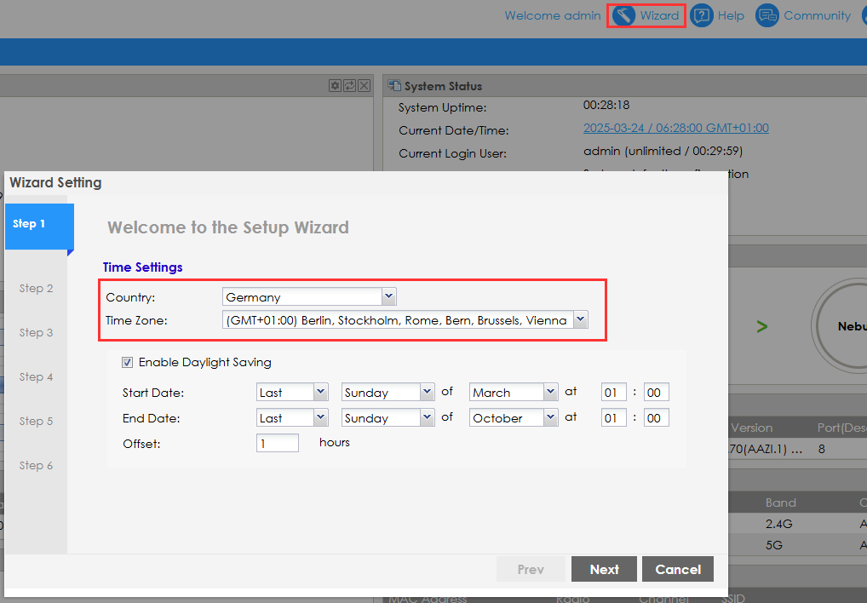867x603 pixels.
Task: Click the Wizard Setting dialog title
Action: [x=56, y=182]
